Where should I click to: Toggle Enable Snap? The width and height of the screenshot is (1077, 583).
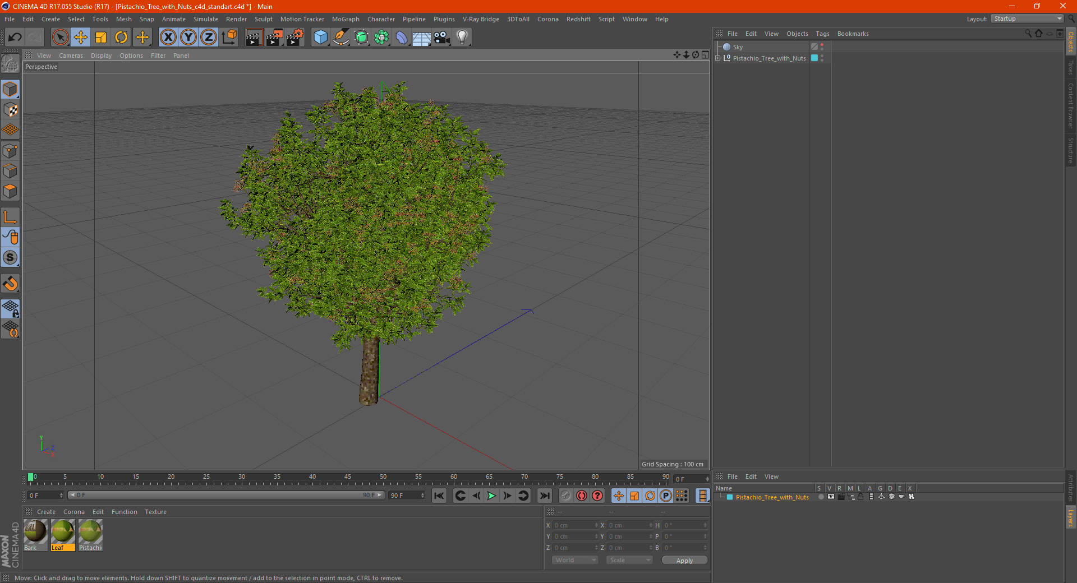(10, 258)
